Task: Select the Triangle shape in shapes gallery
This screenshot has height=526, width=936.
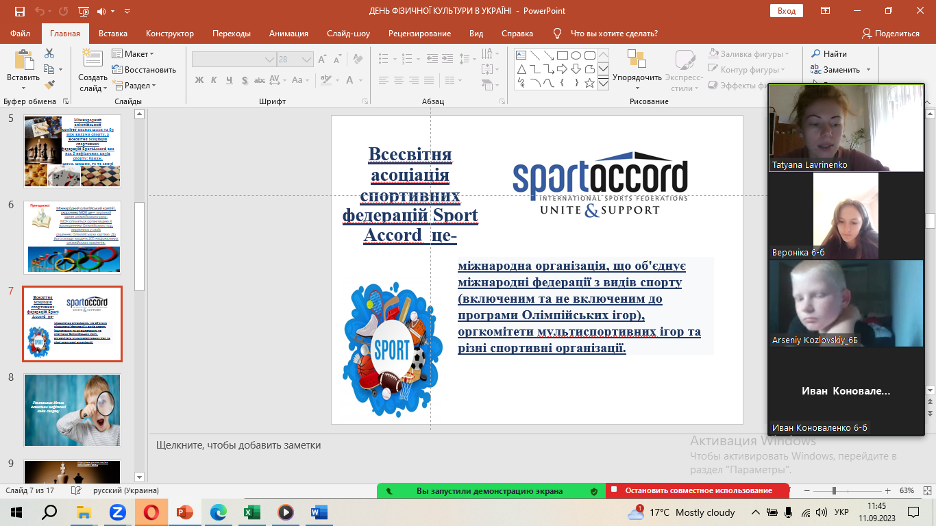Action: (521, 69)
